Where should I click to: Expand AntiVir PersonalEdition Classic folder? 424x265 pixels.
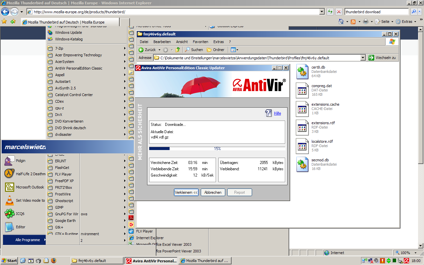tap(87, 68)
